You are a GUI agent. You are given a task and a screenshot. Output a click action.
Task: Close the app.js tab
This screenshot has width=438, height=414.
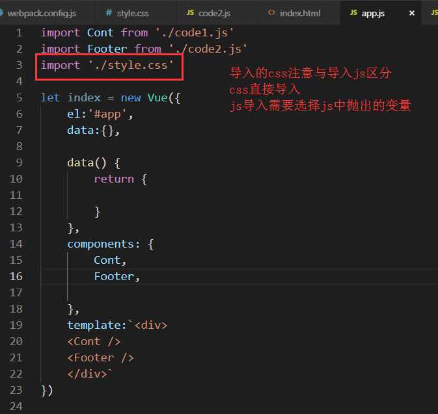[411, 13]
